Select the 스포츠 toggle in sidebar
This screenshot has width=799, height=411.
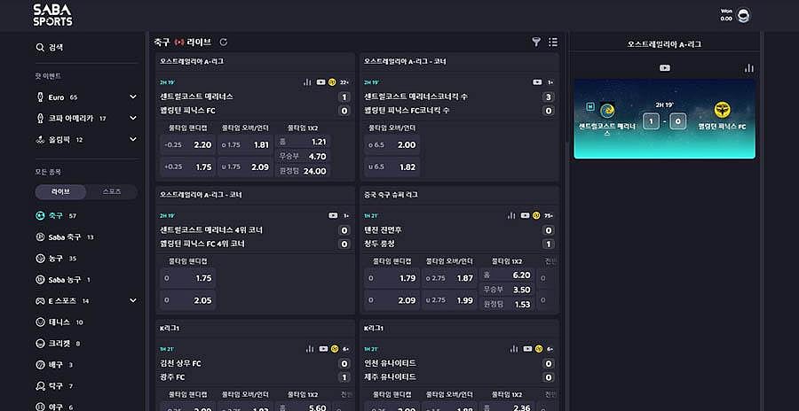click(x=112, y=191)
